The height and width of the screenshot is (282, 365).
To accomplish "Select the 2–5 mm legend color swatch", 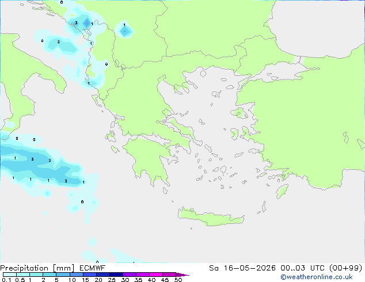I will 50,275.
